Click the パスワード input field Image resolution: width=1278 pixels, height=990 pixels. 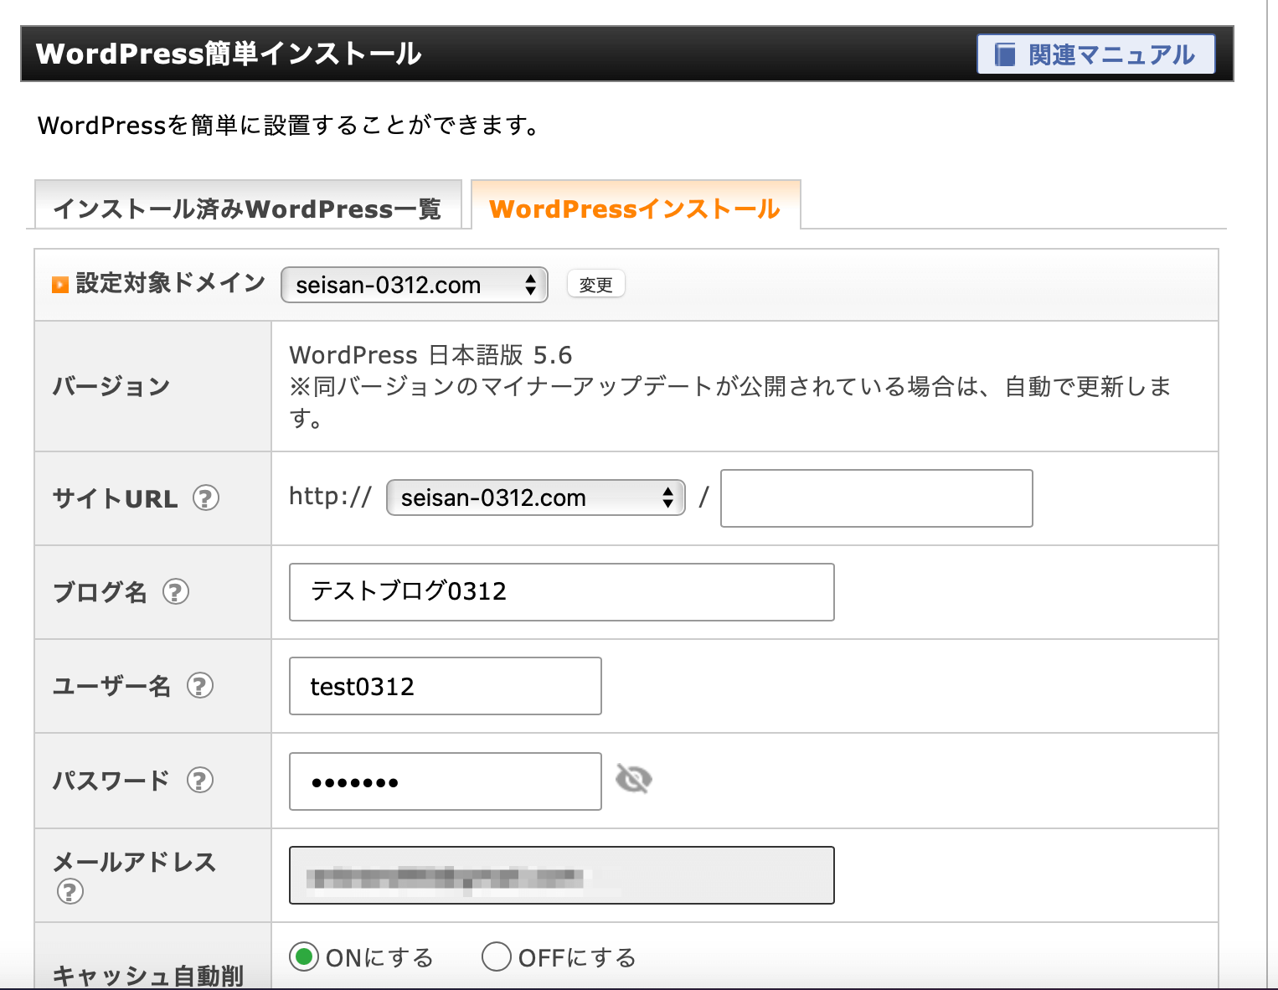(445, 781)
